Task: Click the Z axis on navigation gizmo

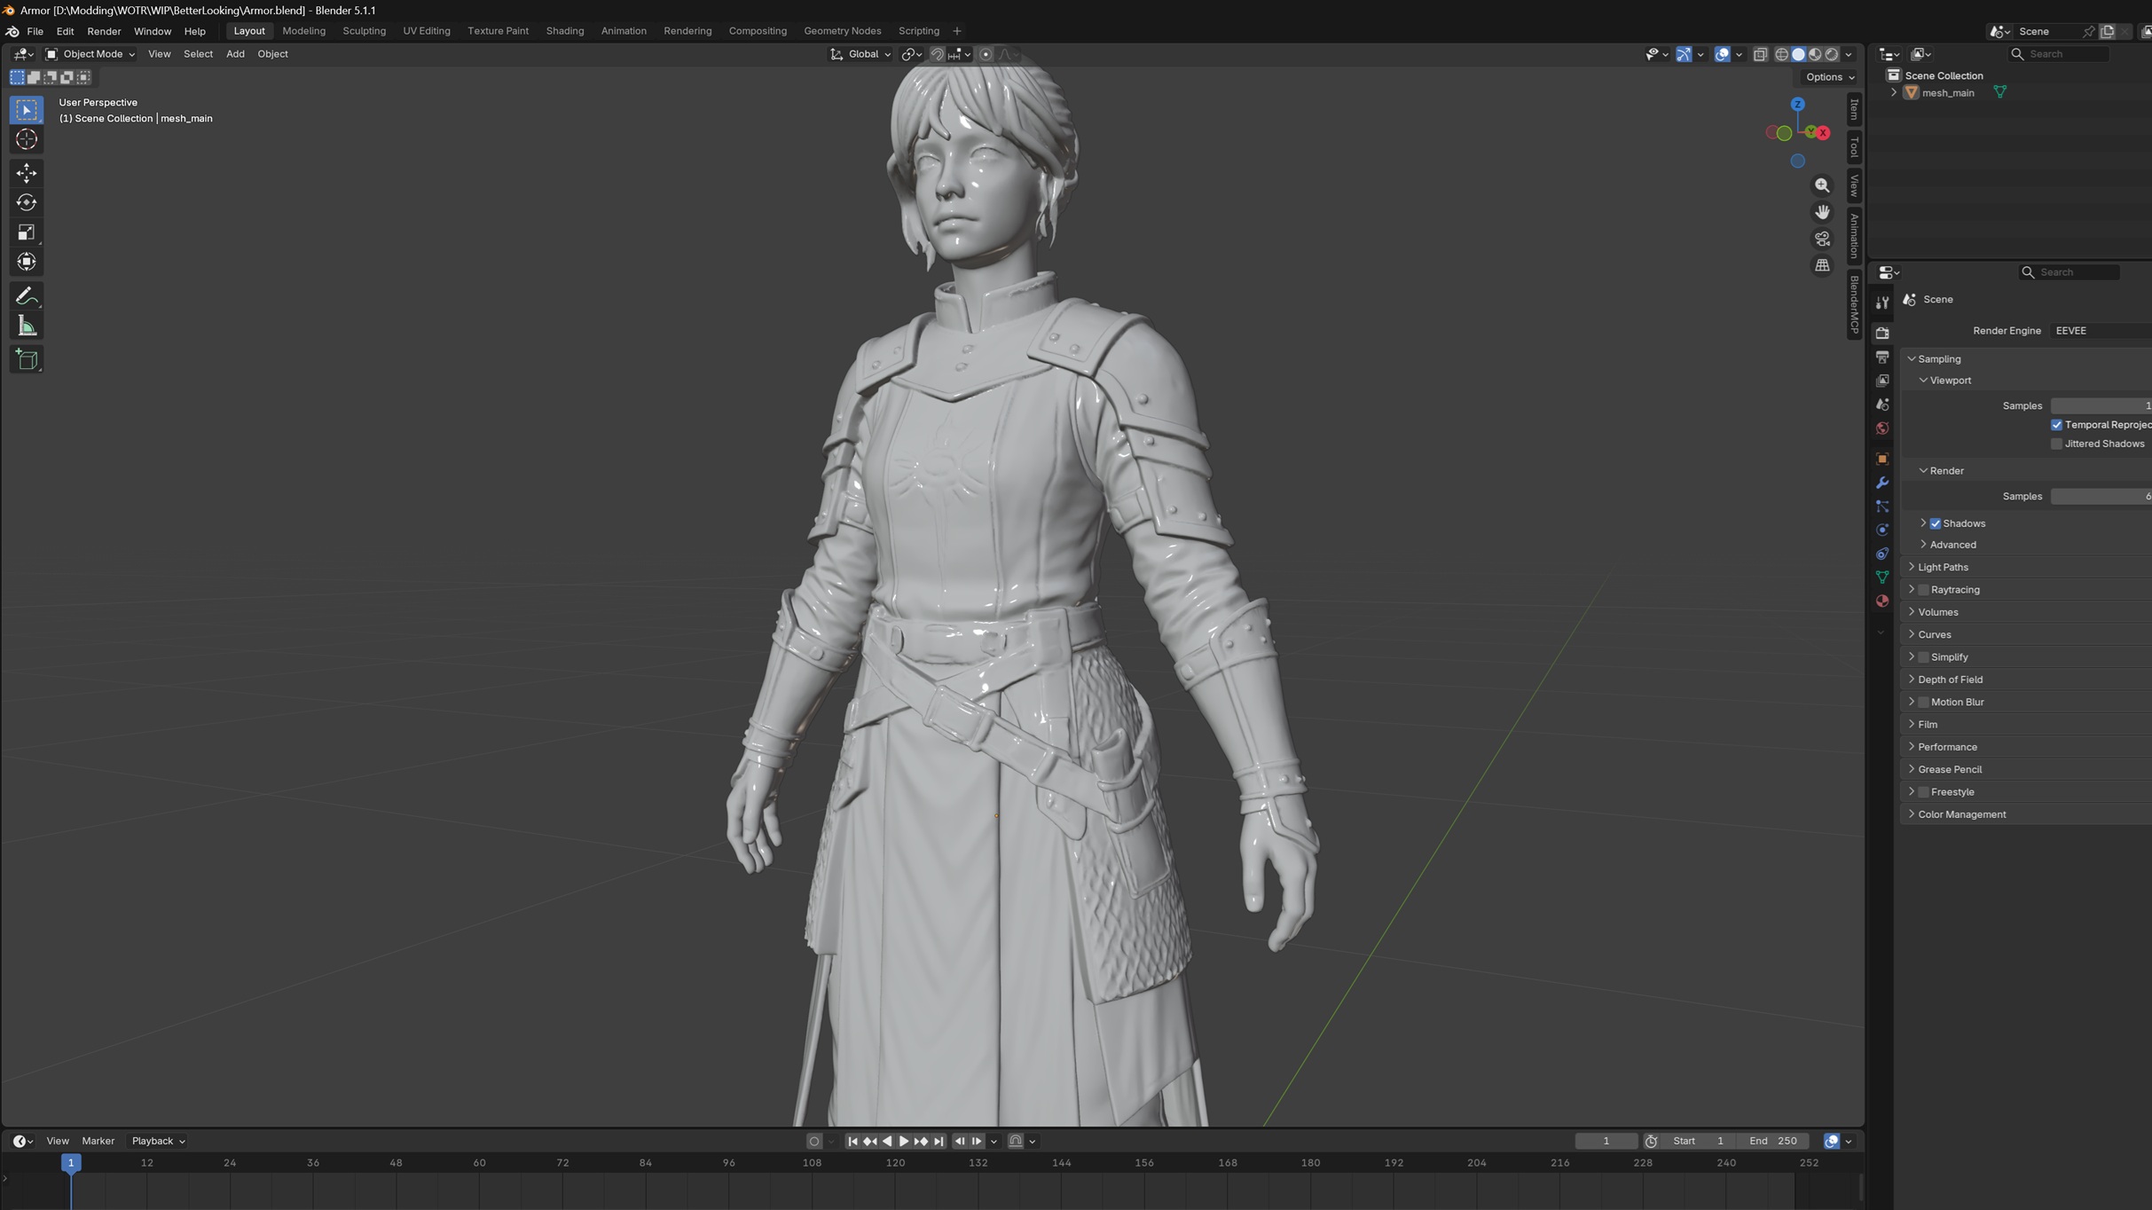Action: pyautogui.click(x=1798, y=105)
